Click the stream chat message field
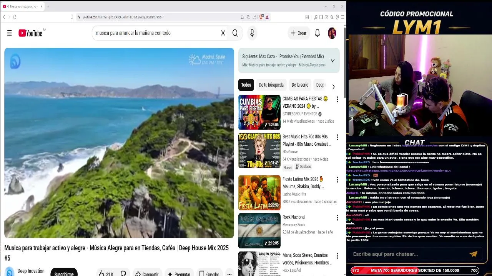The width and height of the screenshot is (492, 276). click(407, 254)
